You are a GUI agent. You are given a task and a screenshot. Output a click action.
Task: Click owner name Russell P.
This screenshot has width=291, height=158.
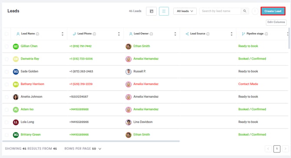pos(139,71)
